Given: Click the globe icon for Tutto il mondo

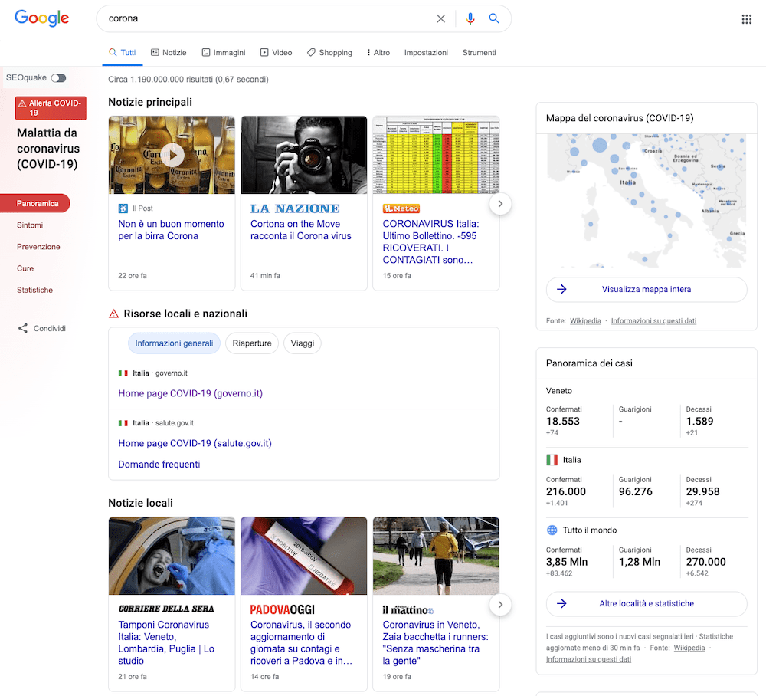Looking at the screenshot, I should pos(552,530).
